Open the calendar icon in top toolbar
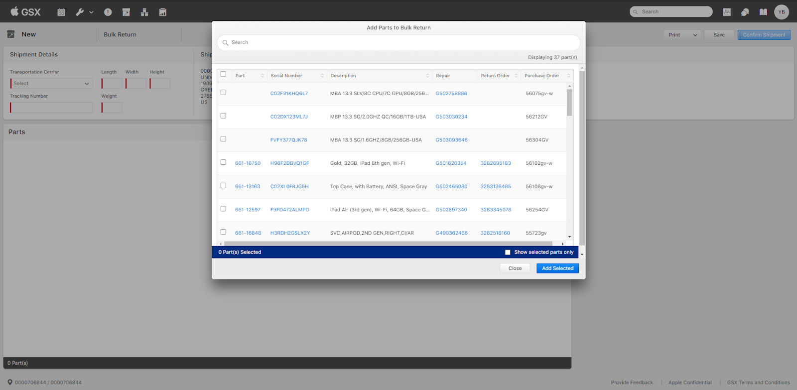This screenshot has width=797, height=390. coord(61,12)
